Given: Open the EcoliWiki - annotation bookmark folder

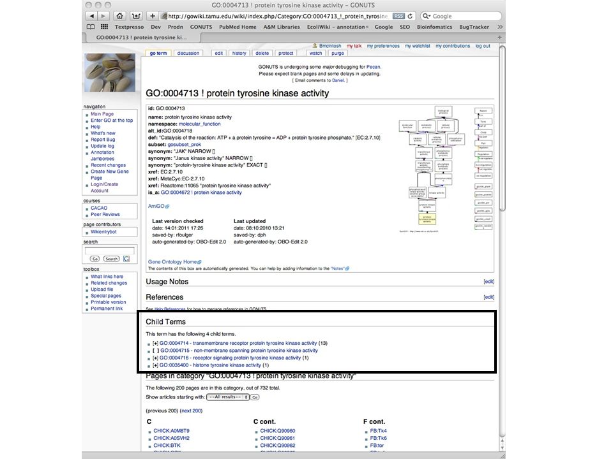Looking at the screenshot, I should click(x=337, y=27).
